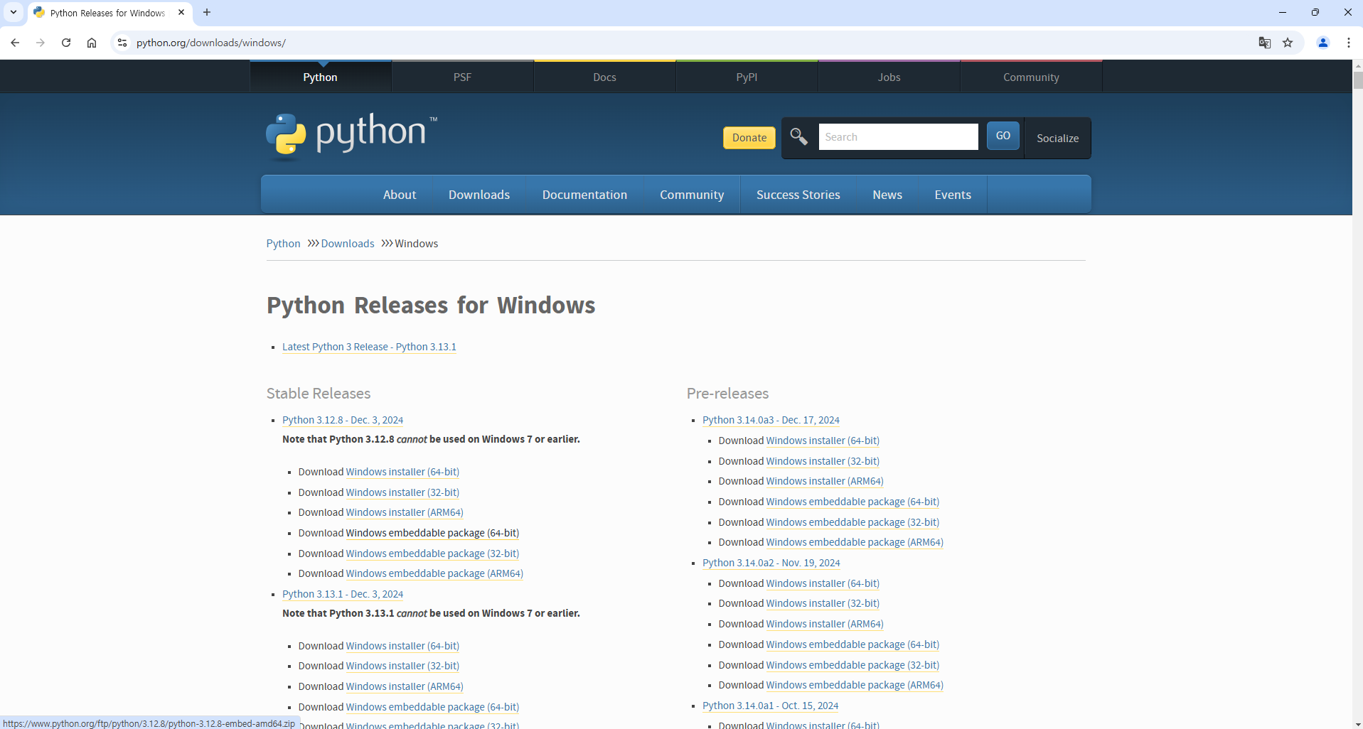Screen dimensions: 1363x729
Task: Click the GO search button
Action: (1003, 136)
